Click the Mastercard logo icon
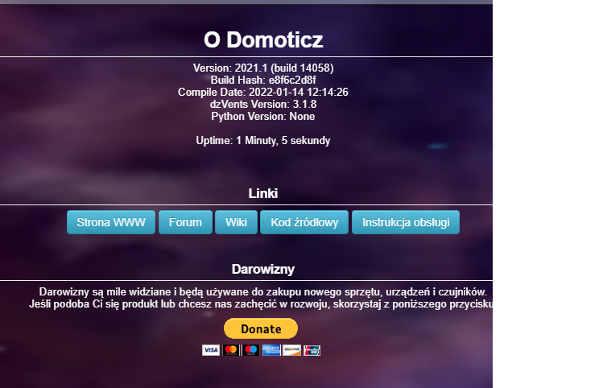603x388 pixels. (x=231, y=350)
